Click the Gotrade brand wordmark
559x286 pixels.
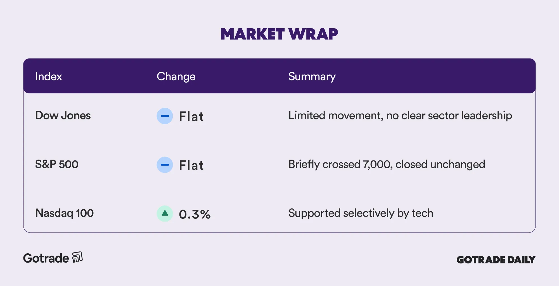click(x=46, y=258)
